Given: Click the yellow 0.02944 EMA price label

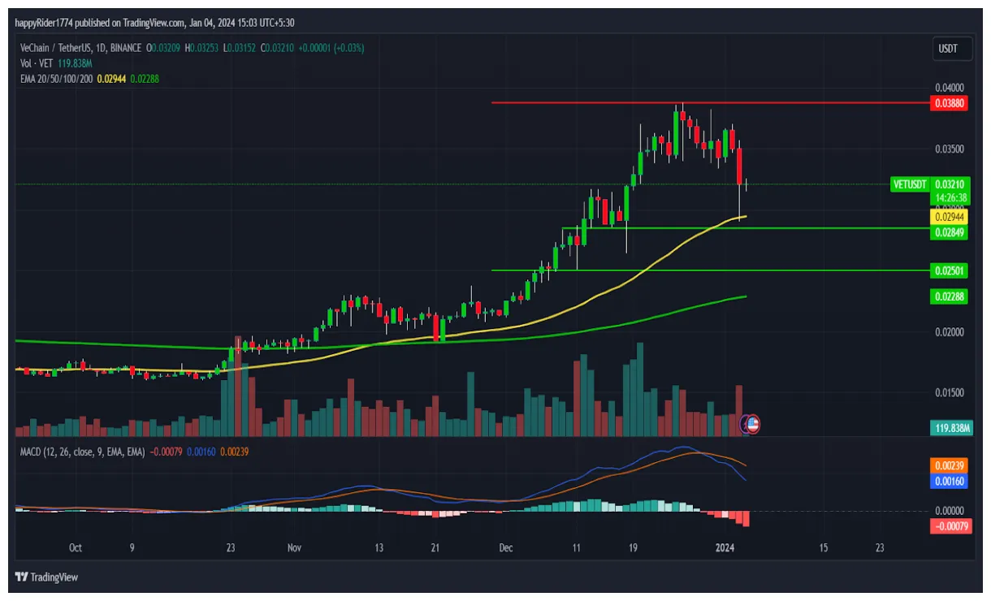Looking at the screenshot, I should pos(948,217).
